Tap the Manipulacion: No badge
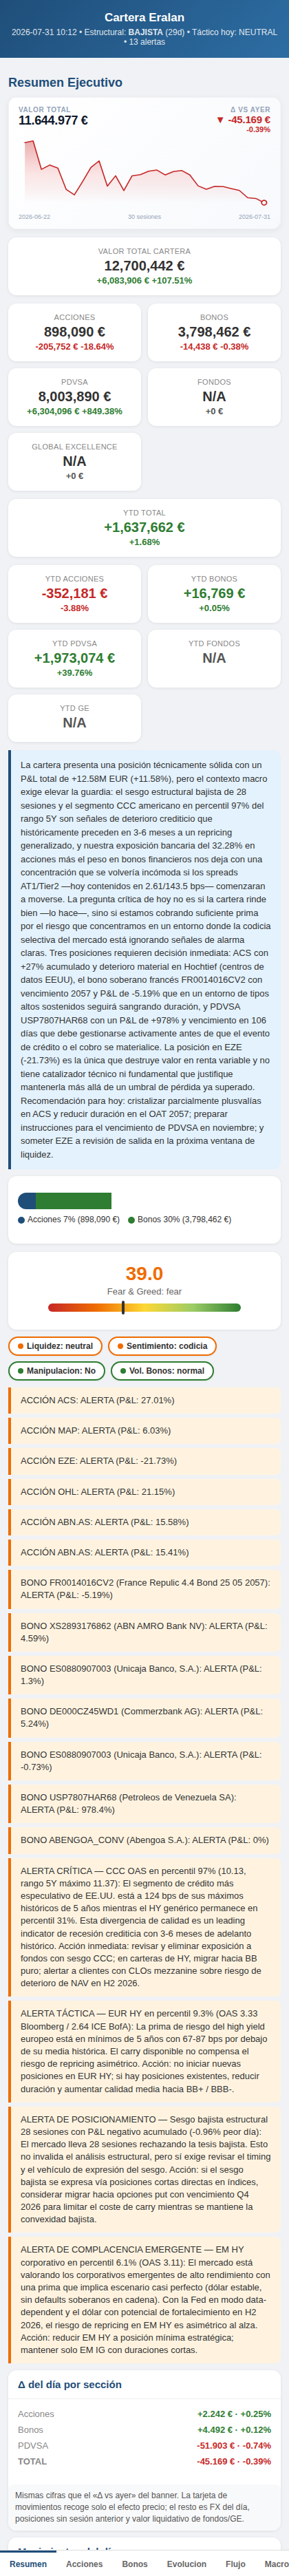Viewport: 289px width, 2576px height. 56,1371
